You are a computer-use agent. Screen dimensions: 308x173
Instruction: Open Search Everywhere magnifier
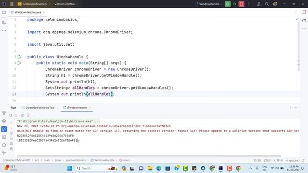tap(267, 4)
